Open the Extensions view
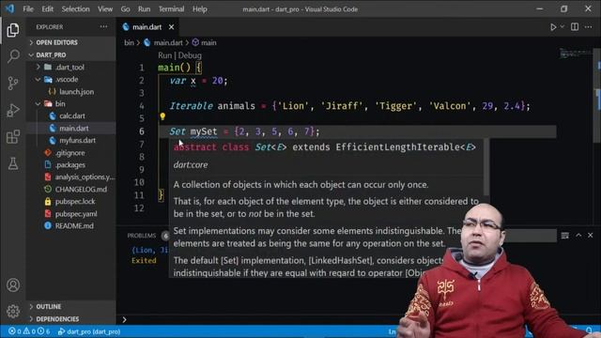Image resolution: width=601 pixels, height=338 pixels. (13, 136)
